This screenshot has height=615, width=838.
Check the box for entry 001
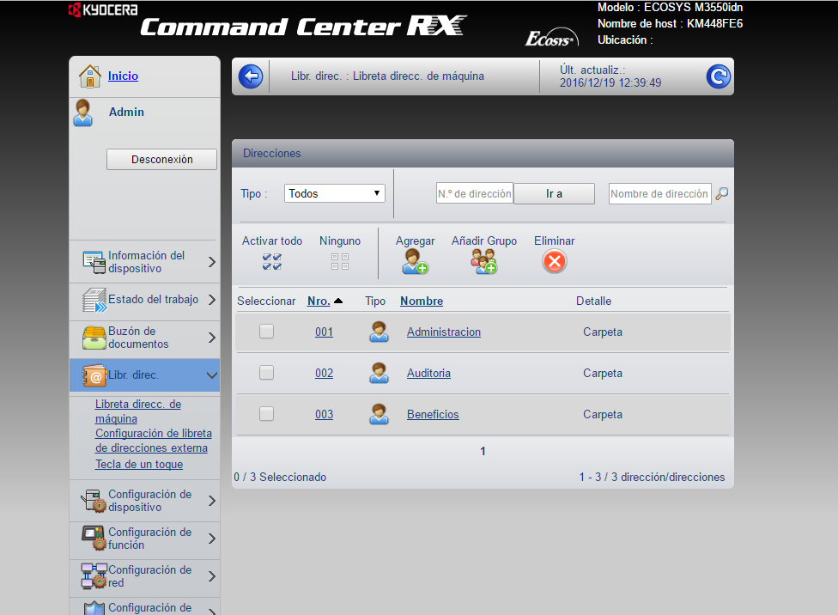(267, 332)
